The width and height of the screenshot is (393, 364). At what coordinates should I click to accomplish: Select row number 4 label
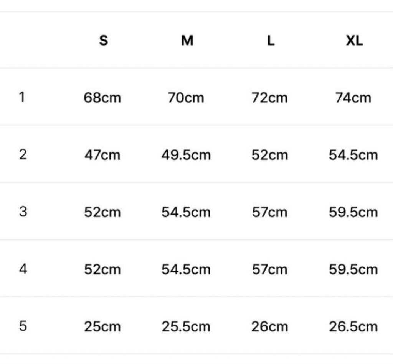23,269
